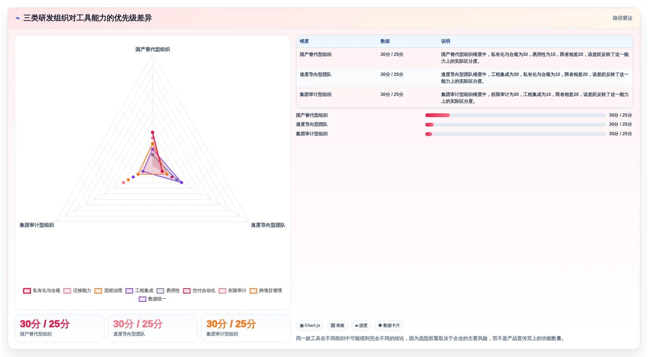This screenshot has height=357, width=648.
Task: Click the chart title 三类研发组织对工具能力的优先级差异
Action: (88, 18)
